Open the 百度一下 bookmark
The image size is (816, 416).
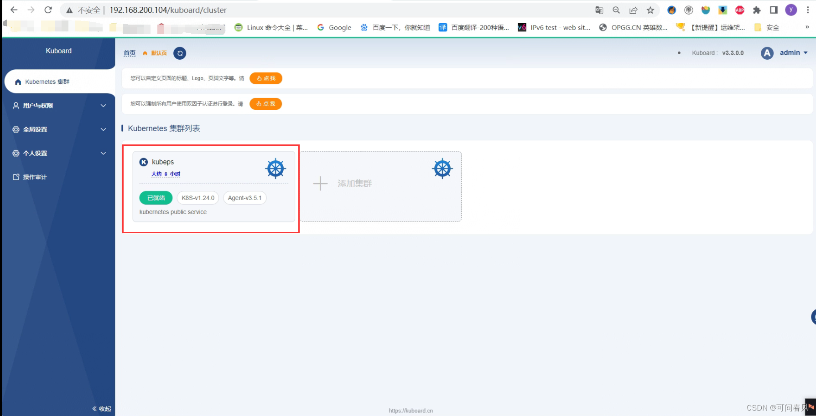pyautogui.click(x=395, y=27)
